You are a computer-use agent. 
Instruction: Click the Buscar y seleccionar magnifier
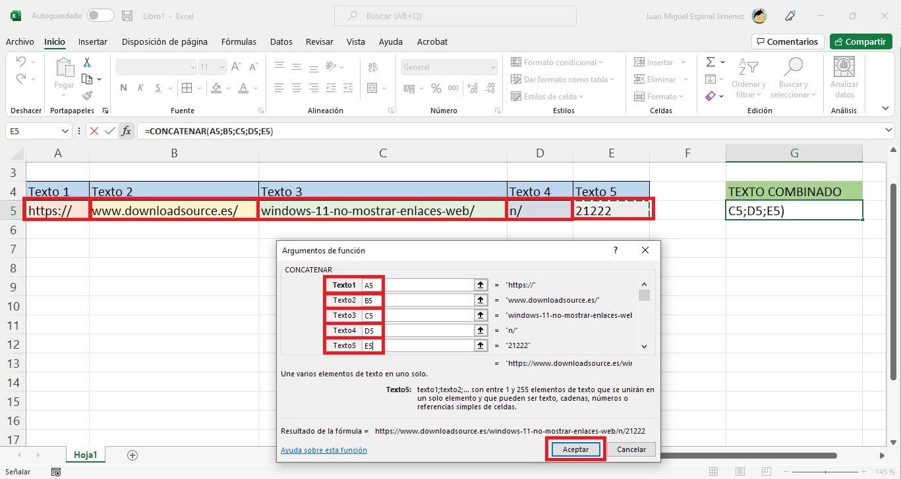(794, 66)
